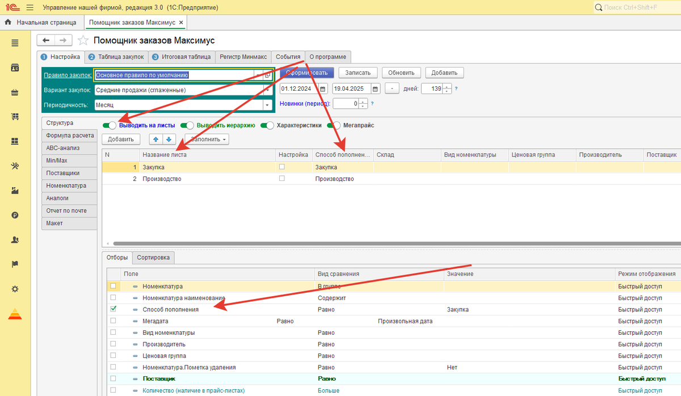Open the Правило закупок link label
The width and height of the screenshot is (681, 396).
(x=67, y=75)
